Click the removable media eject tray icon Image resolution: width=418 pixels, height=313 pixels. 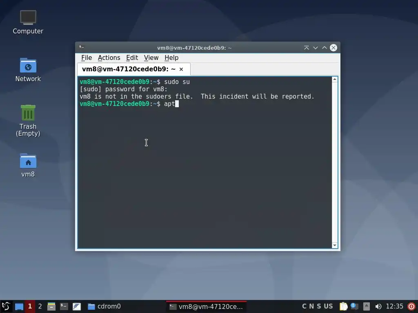(x=367, y=306)
